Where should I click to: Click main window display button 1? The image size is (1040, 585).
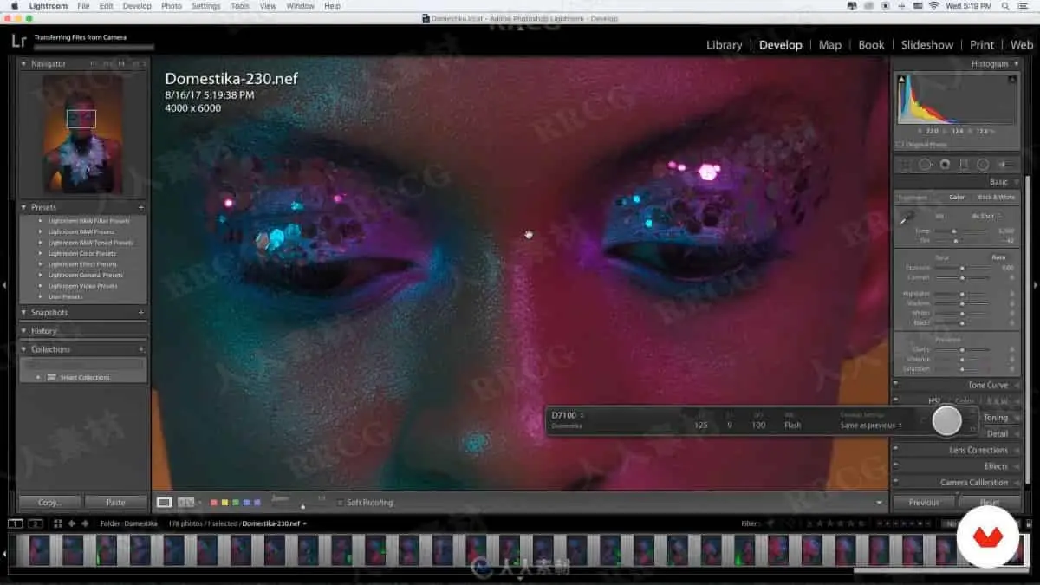click(16, 523)
